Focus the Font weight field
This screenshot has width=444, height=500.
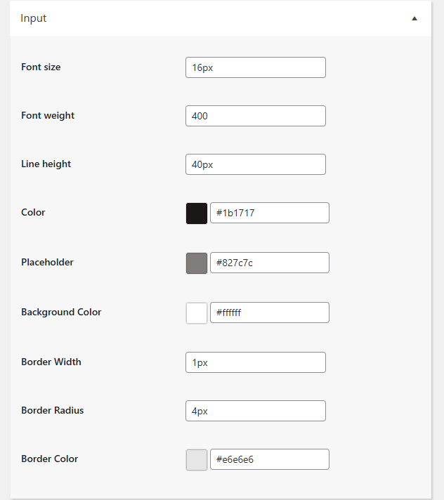pyautogui.click(x=256, y=116)
